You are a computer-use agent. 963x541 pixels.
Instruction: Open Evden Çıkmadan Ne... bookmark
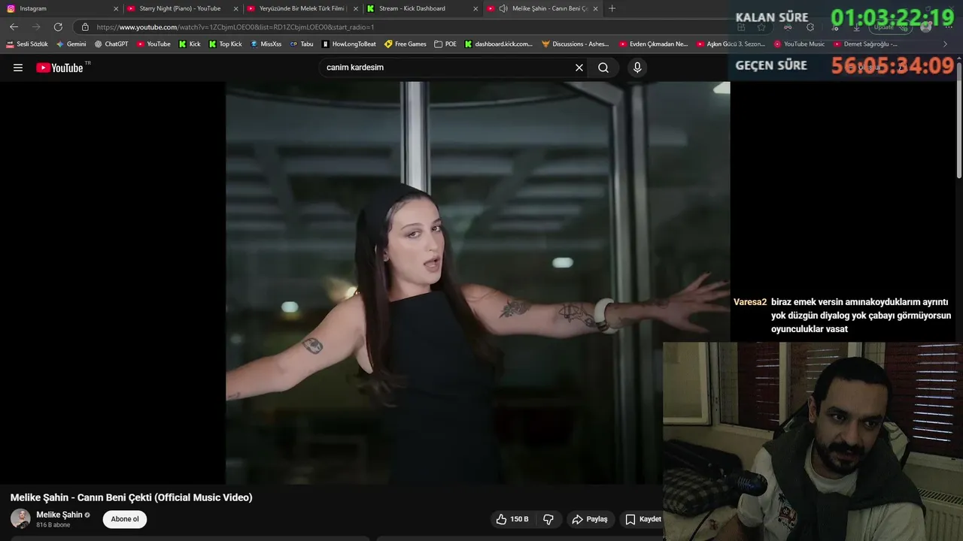click(654, 44)
